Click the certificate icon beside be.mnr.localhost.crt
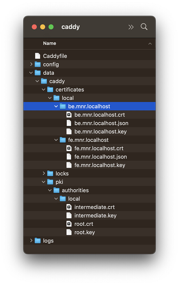The height and width of the screenshot is (285, 179). (x=69, y=115)
